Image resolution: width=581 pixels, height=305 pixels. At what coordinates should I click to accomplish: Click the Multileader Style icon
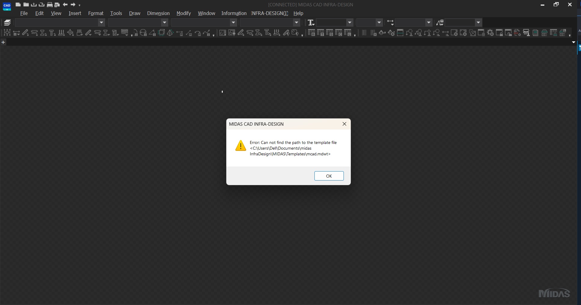coord(440,22)
